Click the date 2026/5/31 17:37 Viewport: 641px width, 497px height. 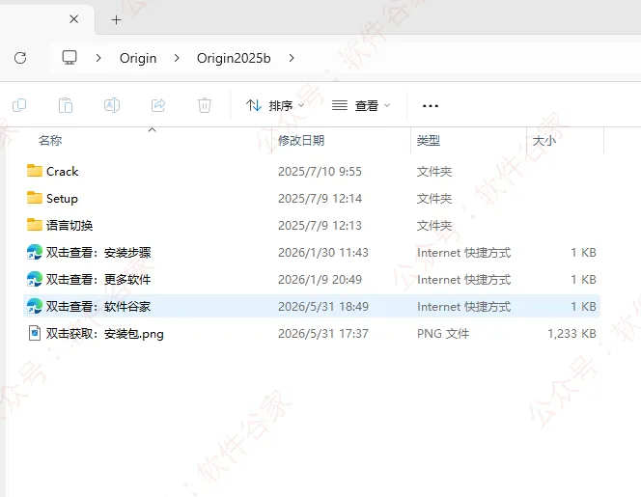[323, 333]
